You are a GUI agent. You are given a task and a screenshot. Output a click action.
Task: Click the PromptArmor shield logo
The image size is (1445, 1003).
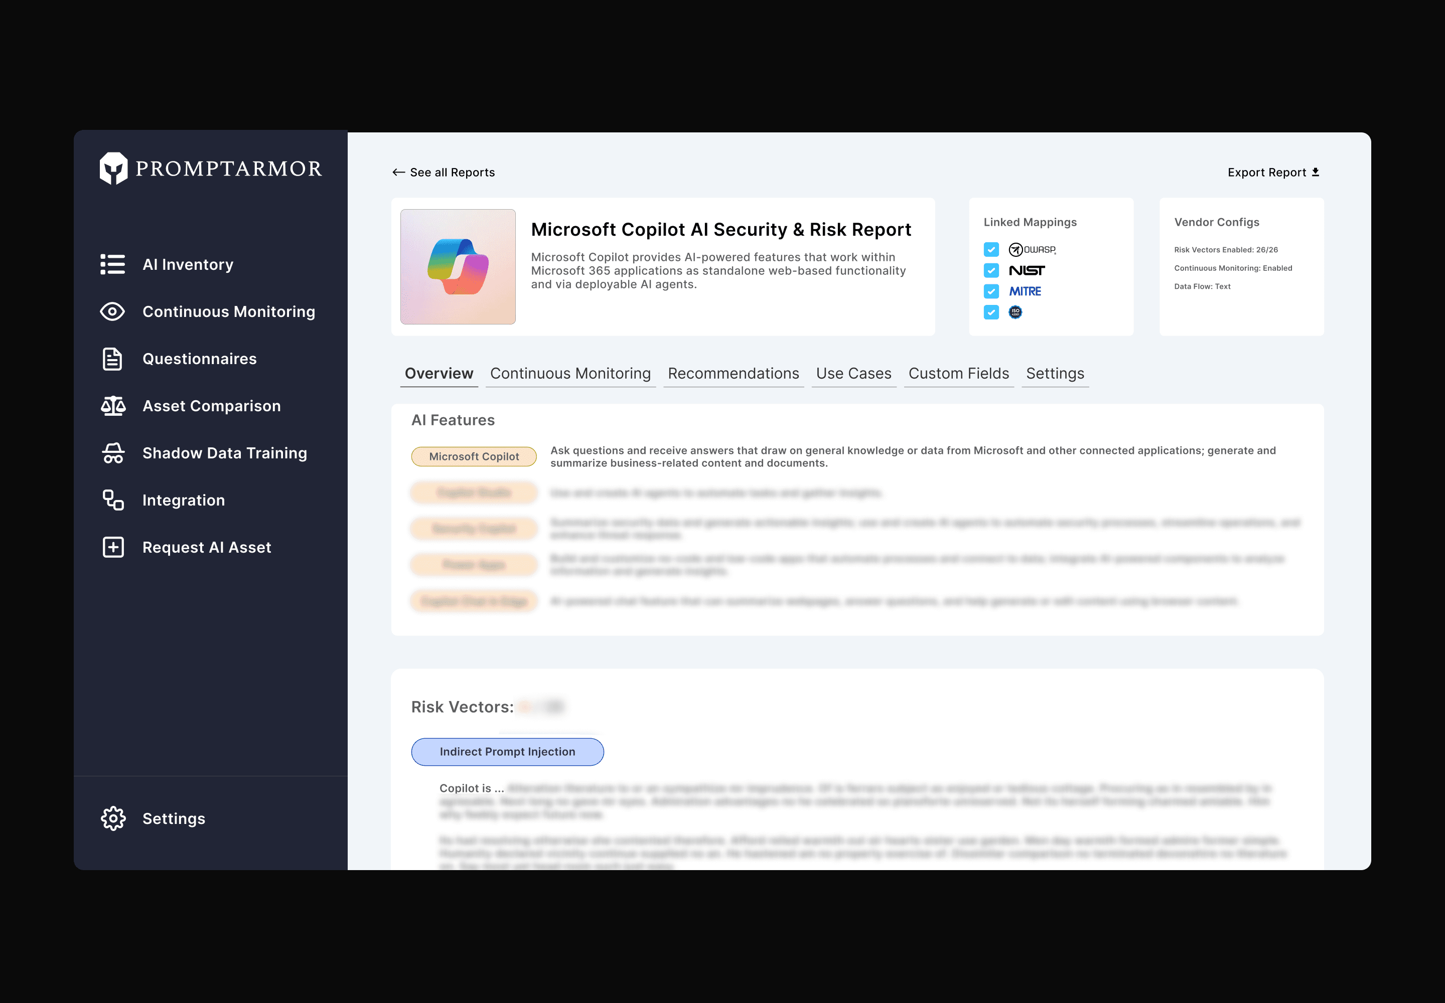click(114, 169)
